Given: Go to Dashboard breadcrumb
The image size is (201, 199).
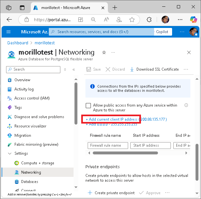Looking at the screenshot, I should 18,43.
